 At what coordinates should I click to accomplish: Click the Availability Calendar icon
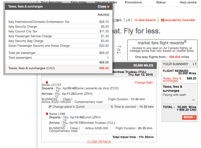(x=163, y=20)
